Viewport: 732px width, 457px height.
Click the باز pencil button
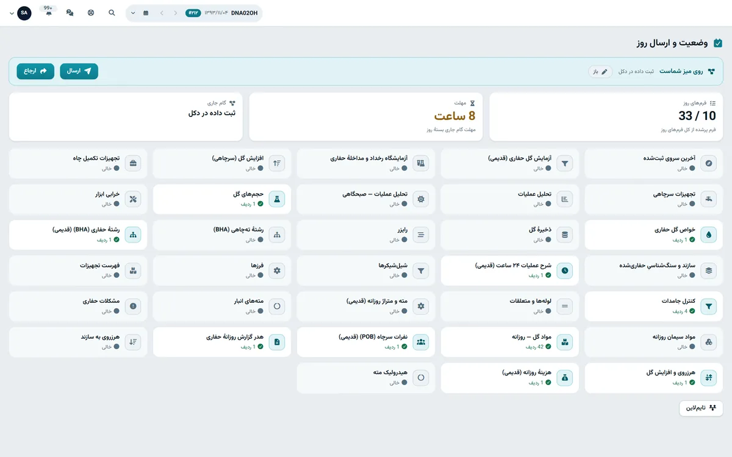point(600,71)
